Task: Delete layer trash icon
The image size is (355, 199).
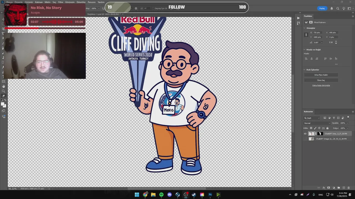Action: point(349,188)
